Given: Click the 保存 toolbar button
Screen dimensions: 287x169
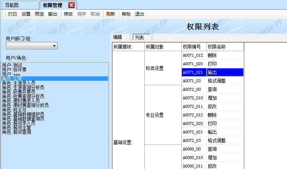Looking at the screenshot, I should click(x=82, y=14).
